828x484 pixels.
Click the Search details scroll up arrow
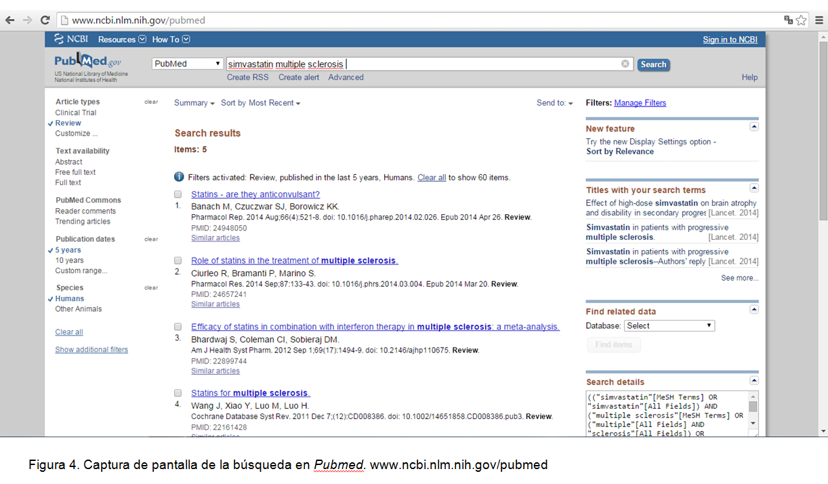tap(754, 397)
